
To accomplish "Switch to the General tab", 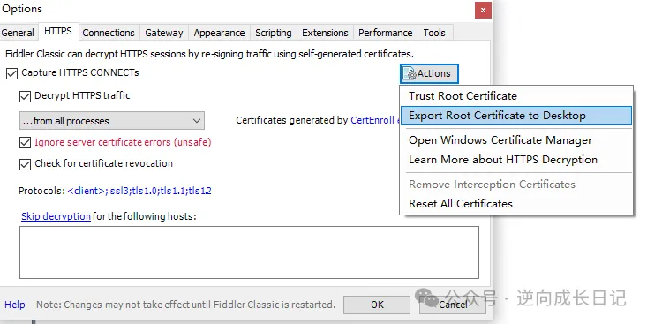I will [18, 33].
